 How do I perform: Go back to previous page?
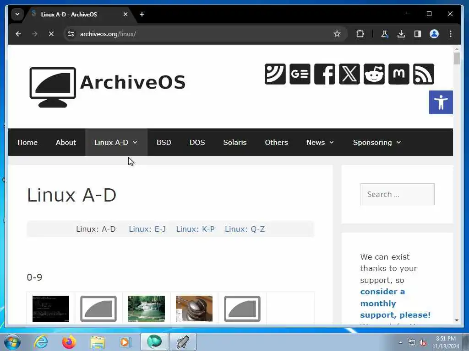(18, 34)
